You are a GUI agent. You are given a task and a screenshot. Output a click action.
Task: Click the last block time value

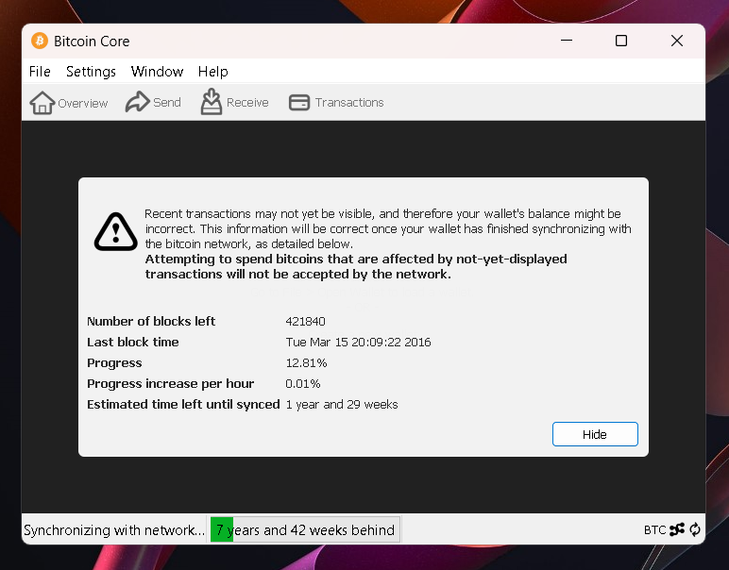click(358, 343)
